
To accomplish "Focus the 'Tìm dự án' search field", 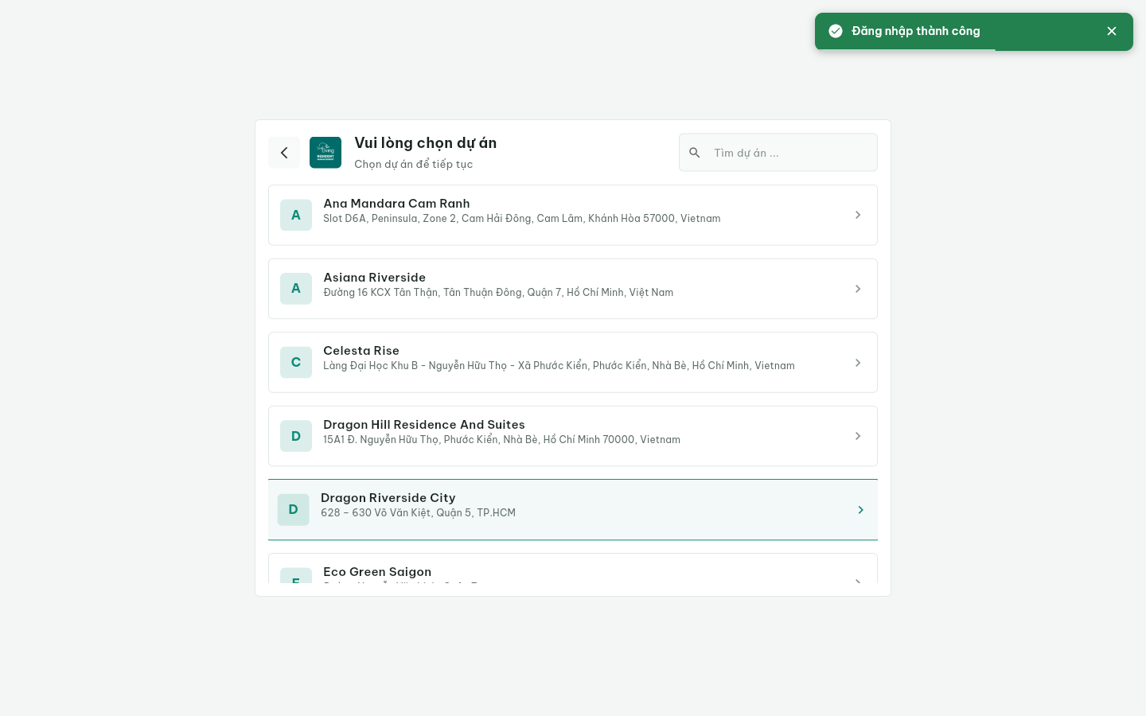I will click(778, 153).
